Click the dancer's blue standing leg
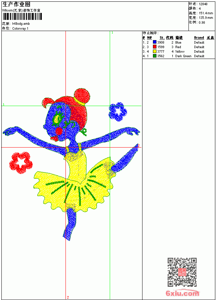The image size is (216, 300). 70,224
